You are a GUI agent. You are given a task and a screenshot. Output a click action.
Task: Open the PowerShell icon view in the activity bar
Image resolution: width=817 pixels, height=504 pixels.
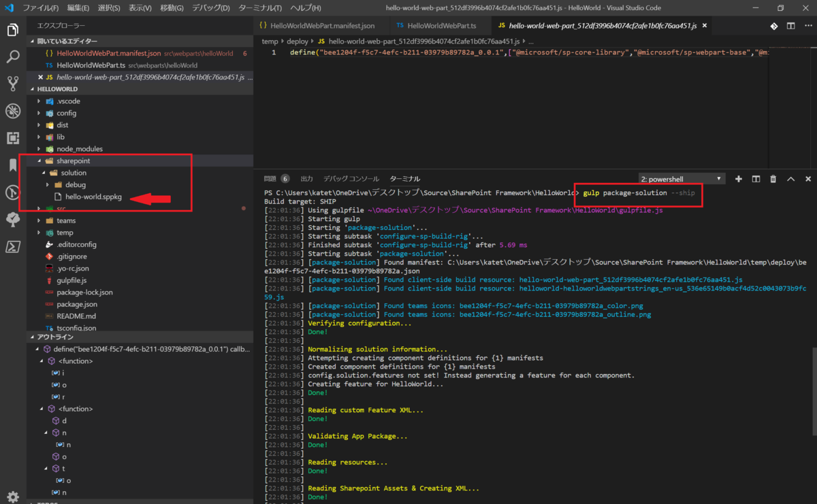(12, 246)
